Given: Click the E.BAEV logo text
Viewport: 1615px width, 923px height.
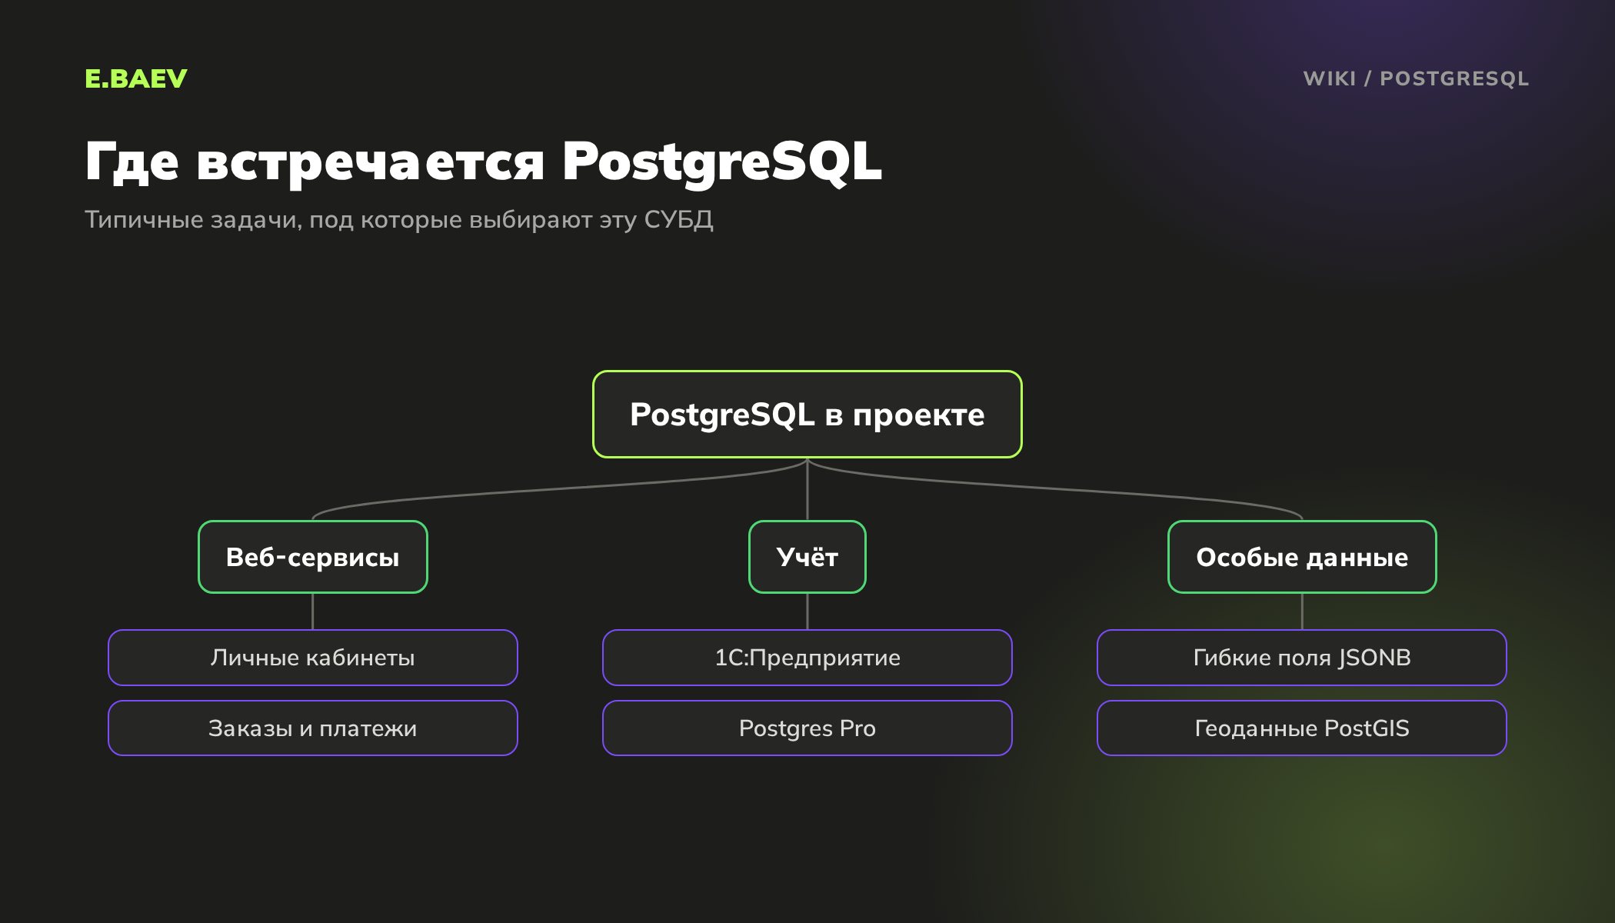Looking at the screenshot, I should coord(136,78).
